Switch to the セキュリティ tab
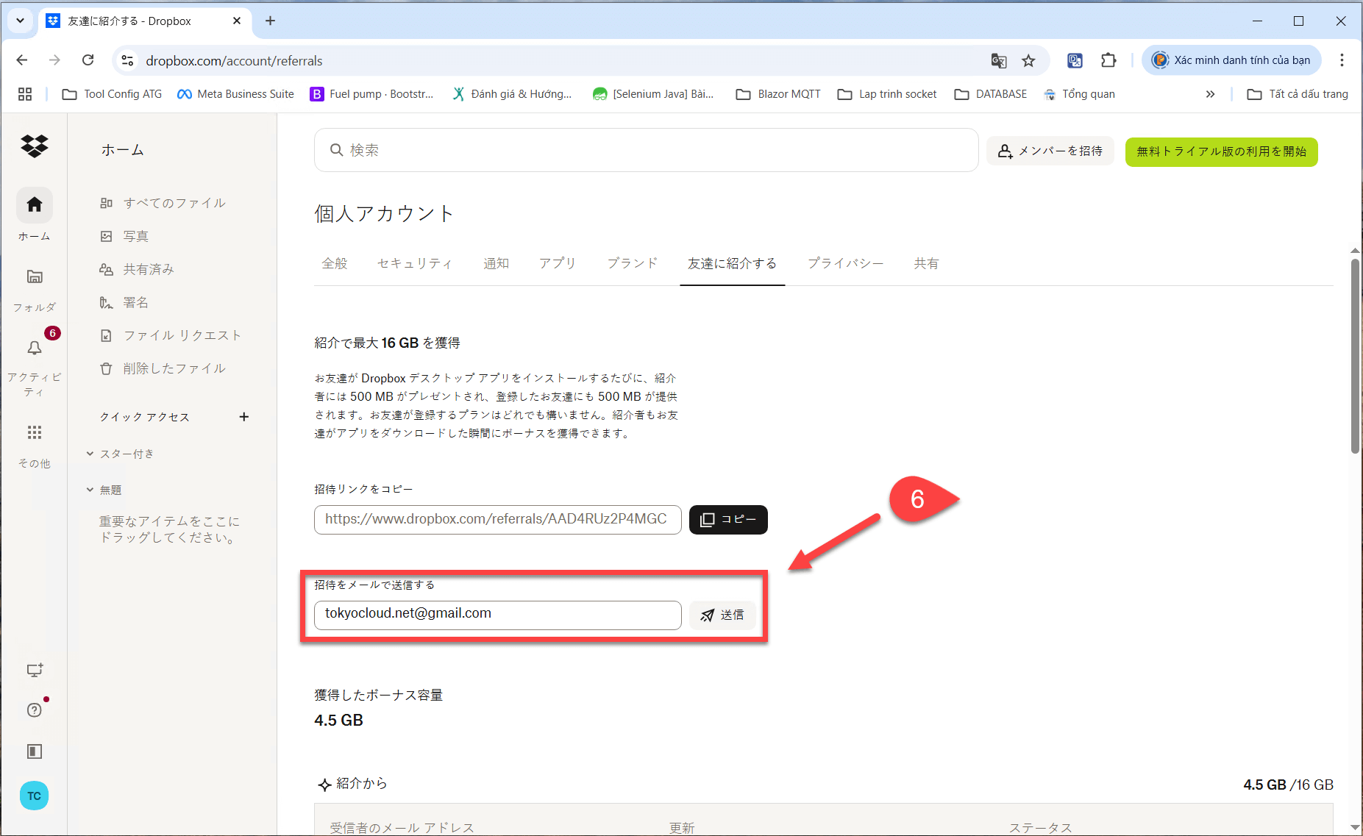This screenshot has height=836, width=1363. (x=415, y=263)
